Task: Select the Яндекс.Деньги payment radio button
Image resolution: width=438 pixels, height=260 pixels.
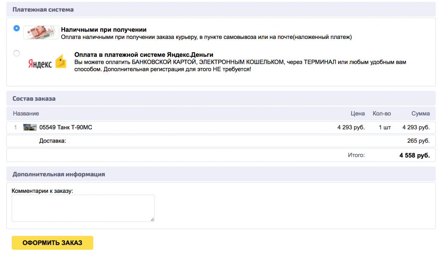Action: click(16, 53)
